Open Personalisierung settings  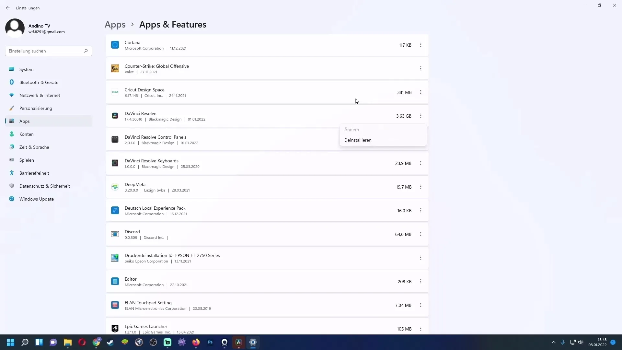[49, 108]
